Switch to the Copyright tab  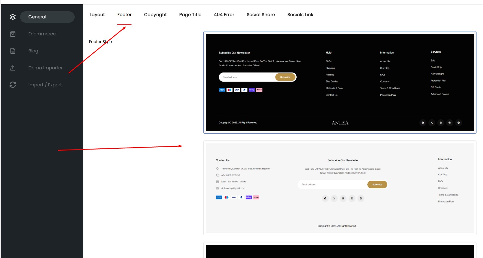point(155,15)
